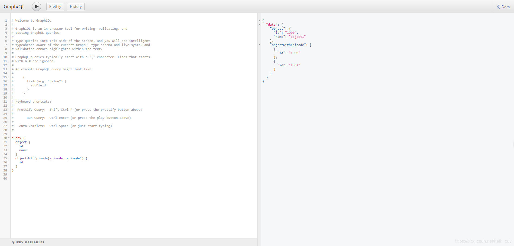Click the "1001" id value in the results
Screen dimensions: 514x246
click(x=294, y=65)
